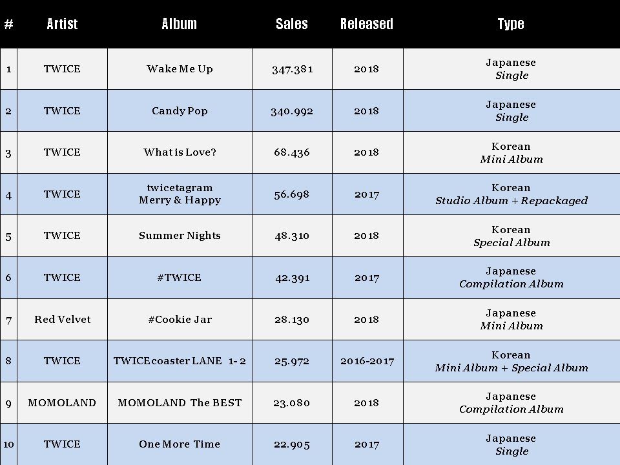Select the twicetagram Merry & Happy cell
620x465 pixels.
pos(180,194)
